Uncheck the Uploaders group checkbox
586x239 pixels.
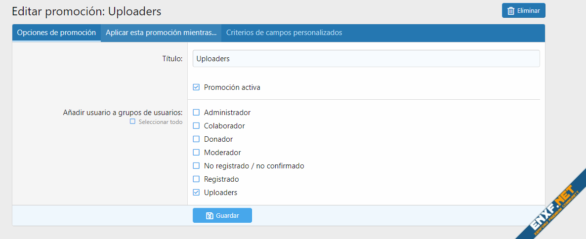click(x=196, y=193)
